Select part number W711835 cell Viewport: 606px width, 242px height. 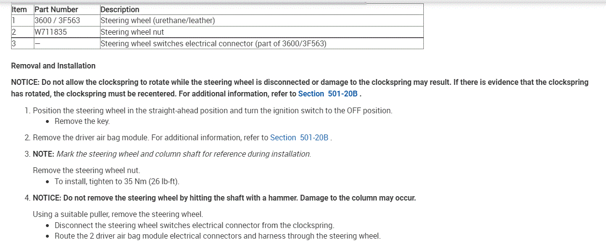(x=51, y=32)
